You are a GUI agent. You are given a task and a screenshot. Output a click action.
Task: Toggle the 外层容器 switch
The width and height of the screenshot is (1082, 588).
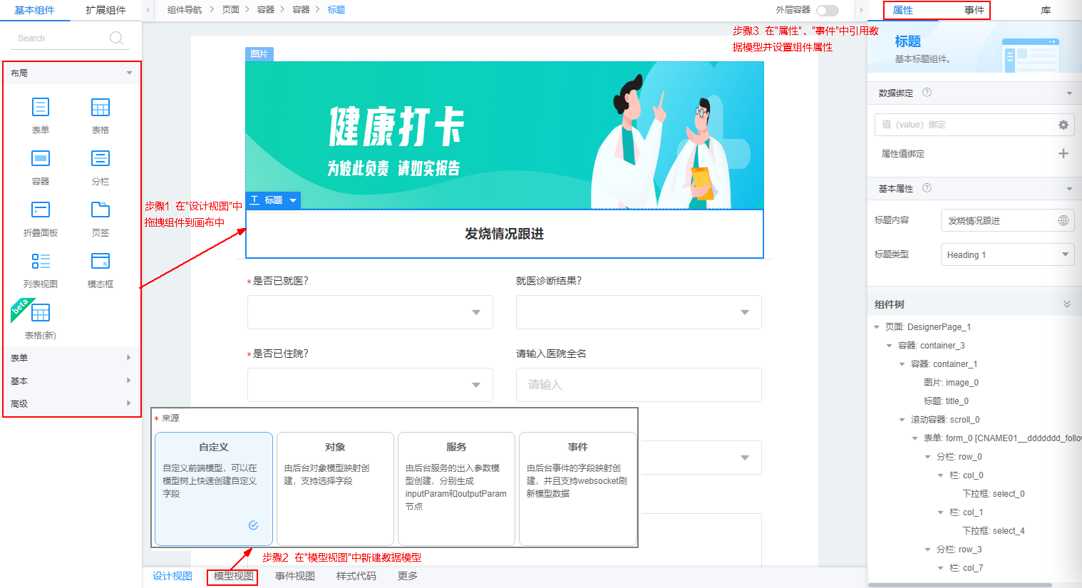[827, 10]
